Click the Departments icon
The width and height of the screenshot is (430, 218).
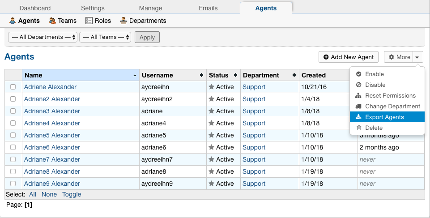pos(123,21)
